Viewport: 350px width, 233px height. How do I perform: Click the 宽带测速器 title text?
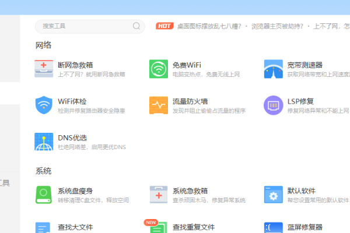pyautogui.click(x=305, y=65)
